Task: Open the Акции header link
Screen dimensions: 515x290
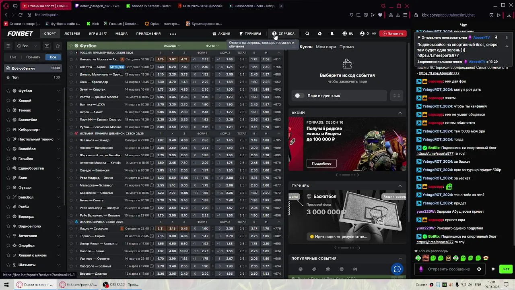Action: point(221,33)
